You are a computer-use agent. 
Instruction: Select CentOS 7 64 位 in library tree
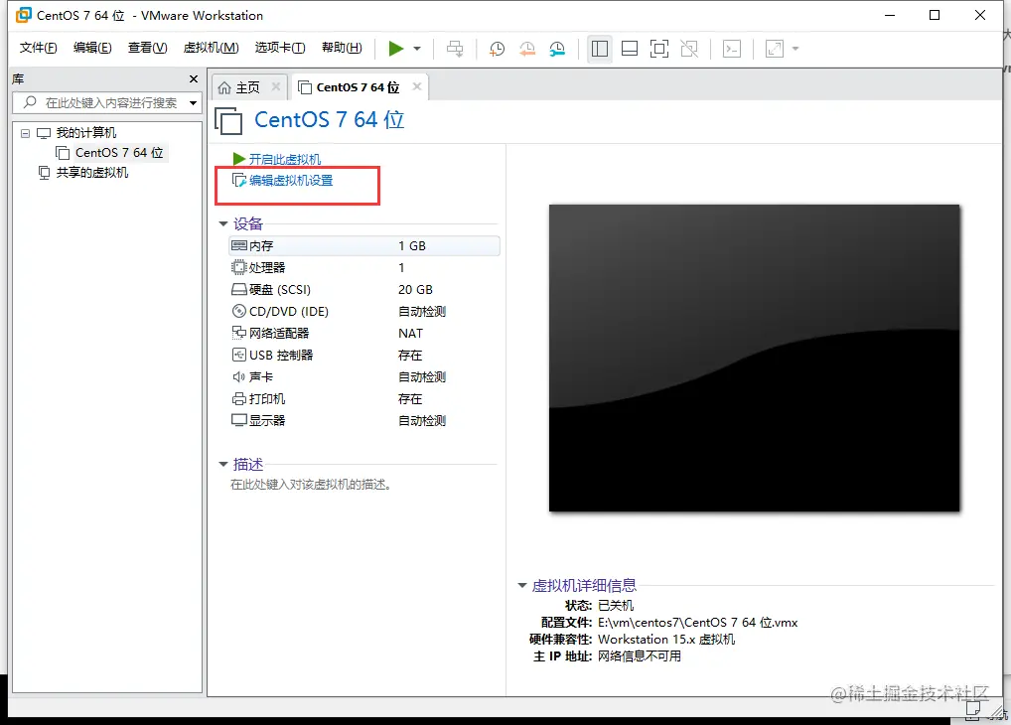tap(119, 153)
